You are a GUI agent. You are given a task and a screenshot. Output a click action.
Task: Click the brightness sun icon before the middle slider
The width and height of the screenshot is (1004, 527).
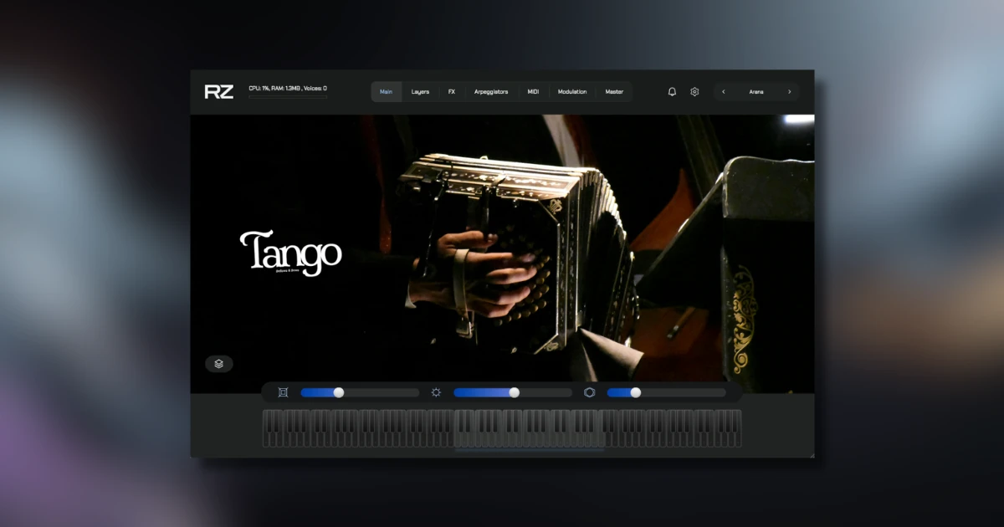coord(436,391)
